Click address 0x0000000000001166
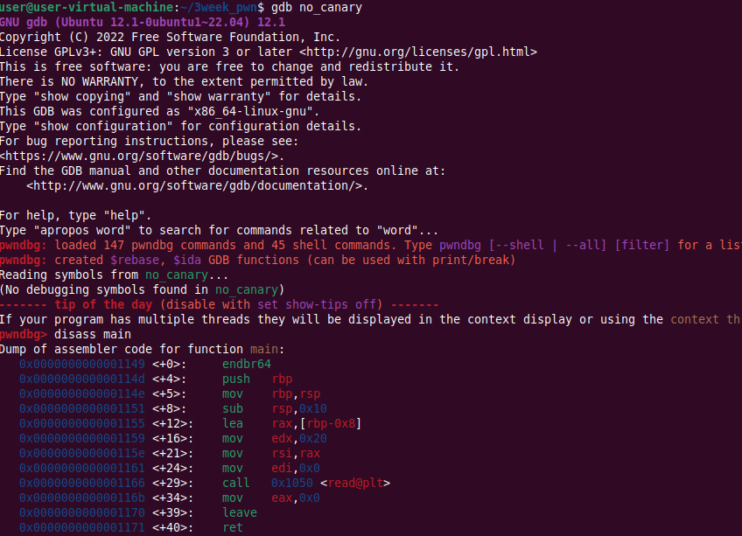 (x=82, y=483)
